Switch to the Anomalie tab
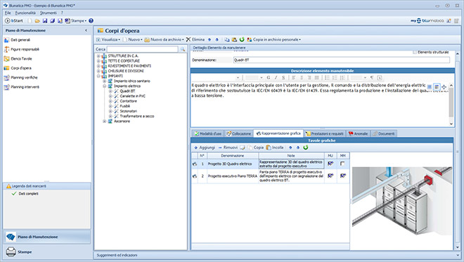 358,133
